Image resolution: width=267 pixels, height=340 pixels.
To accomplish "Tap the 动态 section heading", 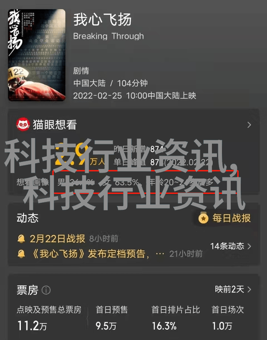I will [28, 218].
